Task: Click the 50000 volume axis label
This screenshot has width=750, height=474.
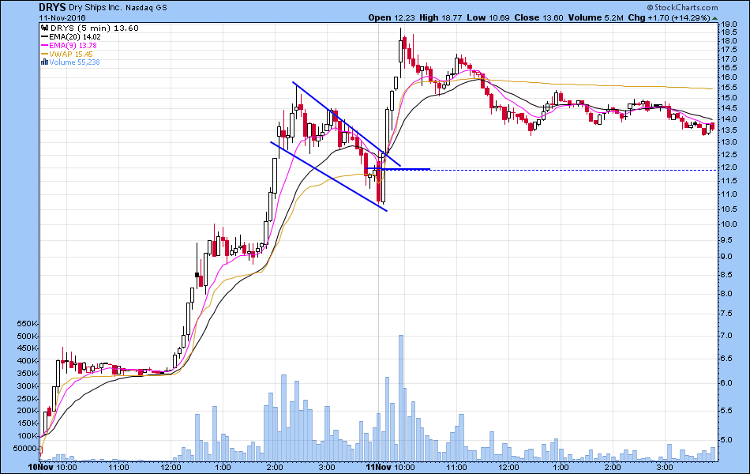Action: click(25, 449)
